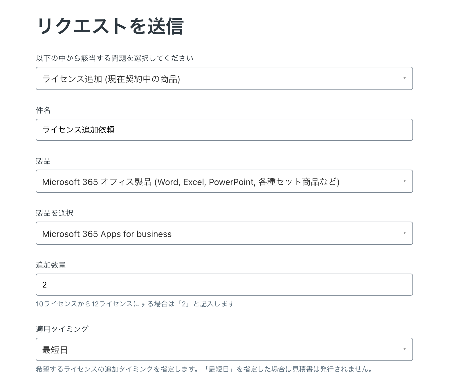Click the arrow on the 製品 dropdown
The image size is (476, 388).
tap(404, 181)
